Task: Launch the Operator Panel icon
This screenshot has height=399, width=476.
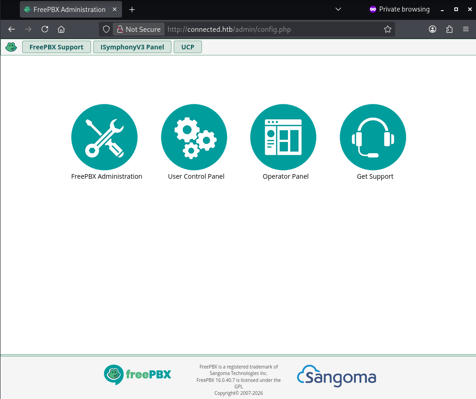Action: tap(283, 137)
